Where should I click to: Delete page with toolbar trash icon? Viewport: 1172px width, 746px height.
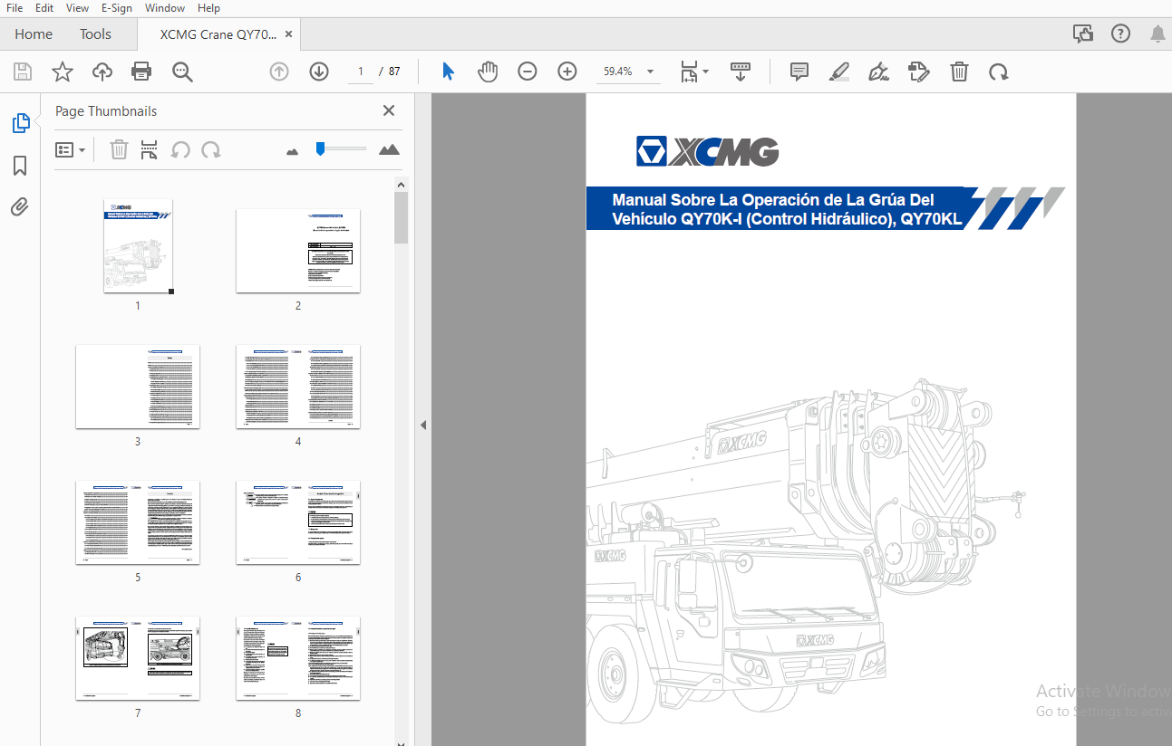(959, 72)
